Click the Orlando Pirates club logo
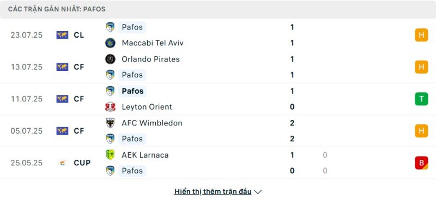 111,59
